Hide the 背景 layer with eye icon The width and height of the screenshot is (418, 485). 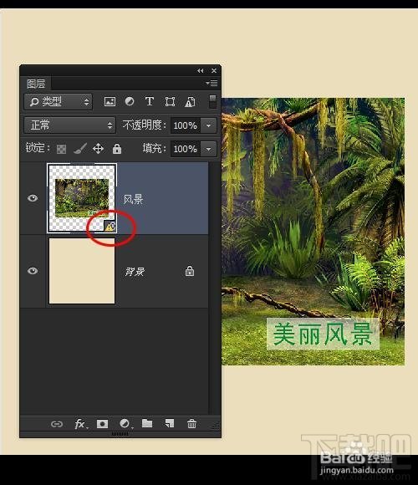(33, 271)
